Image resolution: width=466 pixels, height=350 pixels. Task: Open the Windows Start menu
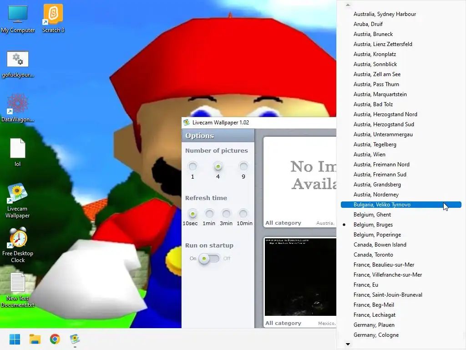coord(15,339)
